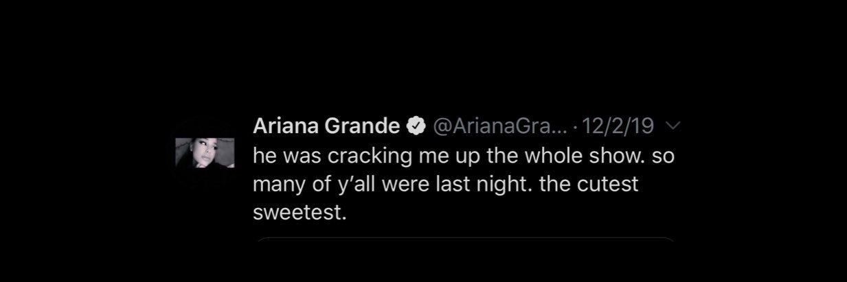
Task: Open the Ariana Grande display name link
Action: (326, 126)
